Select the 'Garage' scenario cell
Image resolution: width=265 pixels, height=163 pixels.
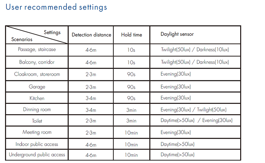pos(37,87)
